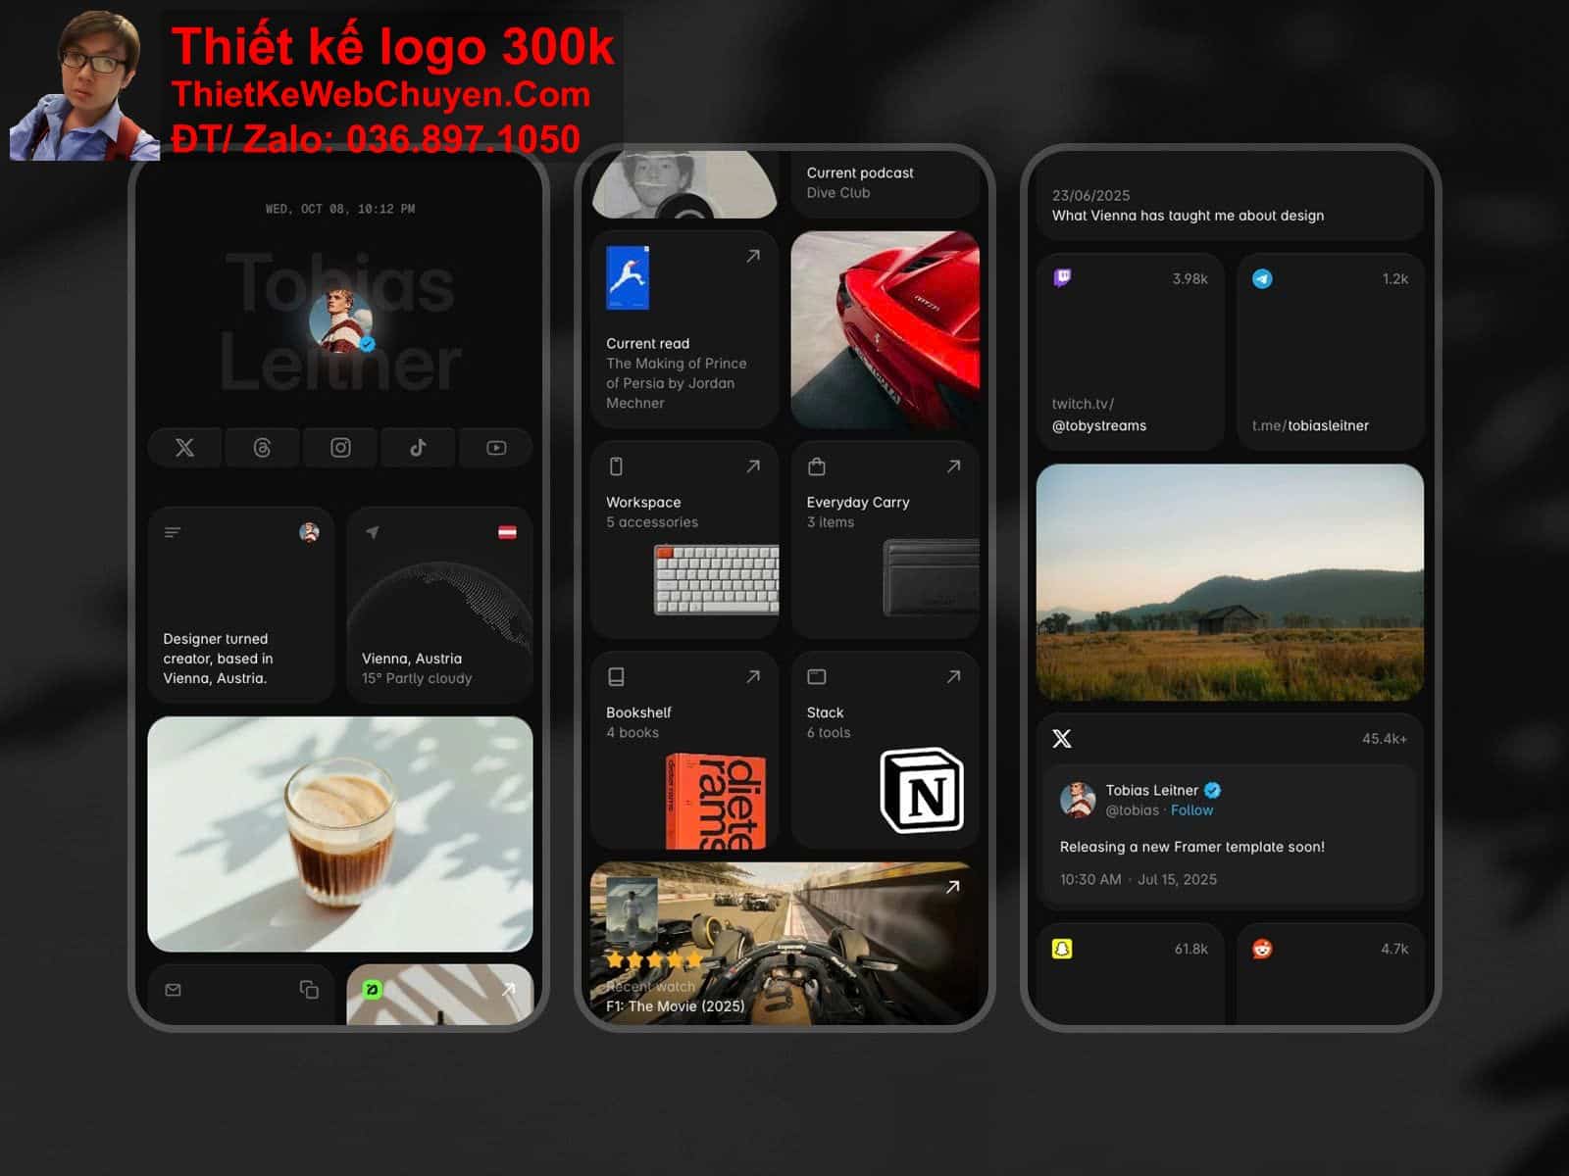Image resolution: width=1569 pixels, height=1176 pixels.
Task: Open the t.me/tobiasleitner link
Action: 1310,425
